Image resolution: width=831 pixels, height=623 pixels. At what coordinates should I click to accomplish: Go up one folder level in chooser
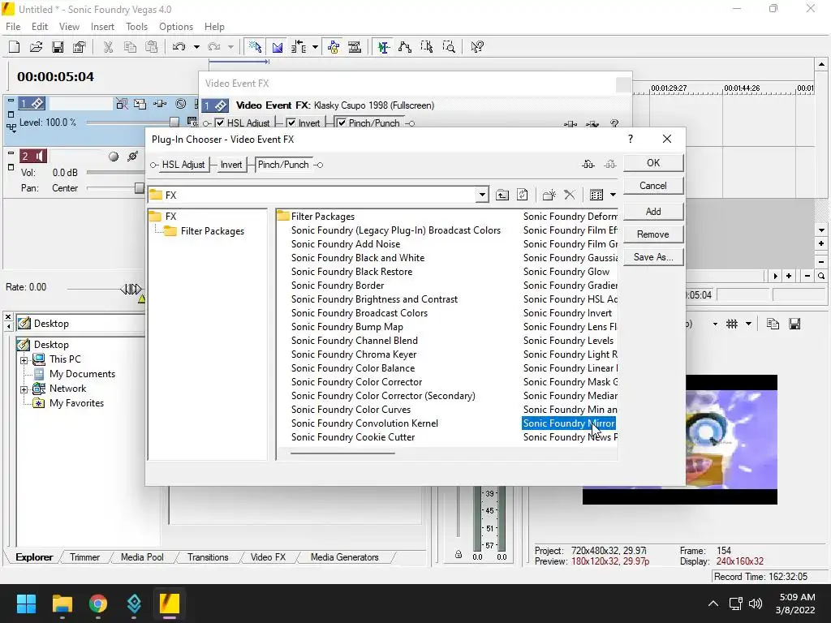(x=502, y=195)
